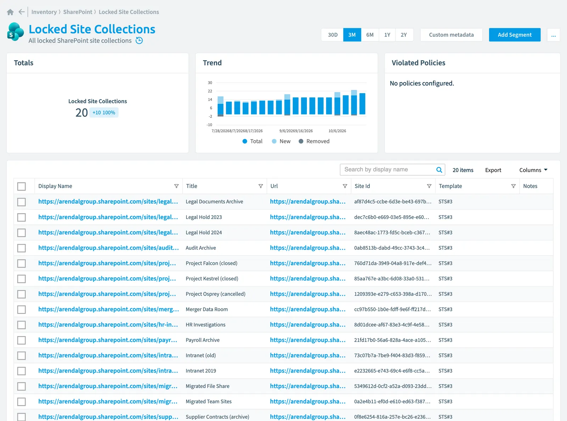Image resolution: width=567 pixels, height=421 pixels.
Task: Open the Template column filter
Action: (513, 186)
